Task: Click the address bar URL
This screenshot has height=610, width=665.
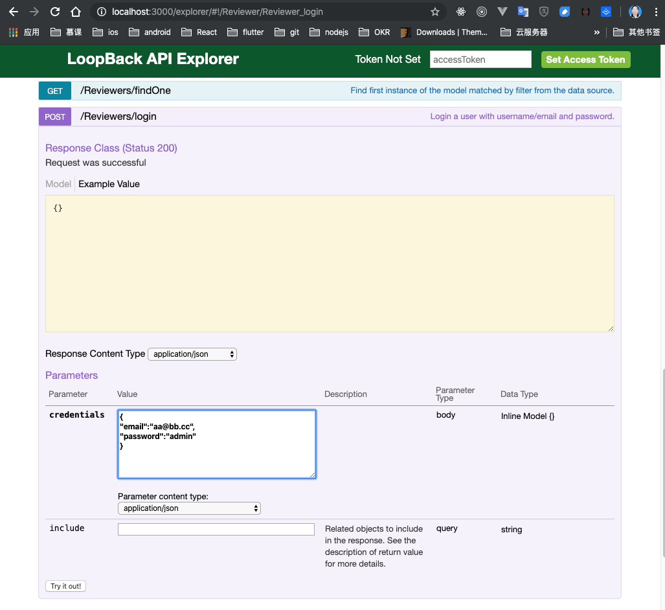Action: click(x=217, y=12)
